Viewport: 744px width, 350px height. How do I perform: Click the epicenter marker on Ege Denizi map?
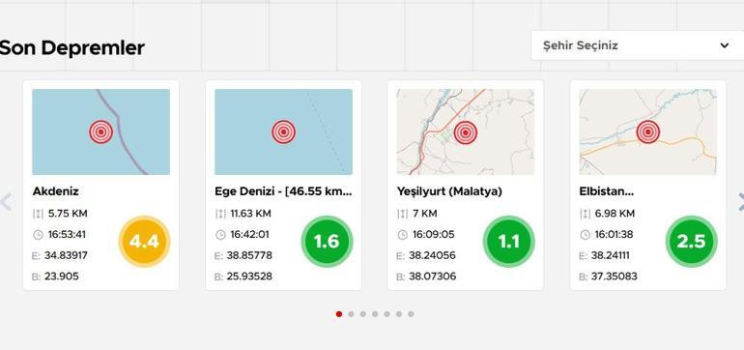tap(284, 132)
